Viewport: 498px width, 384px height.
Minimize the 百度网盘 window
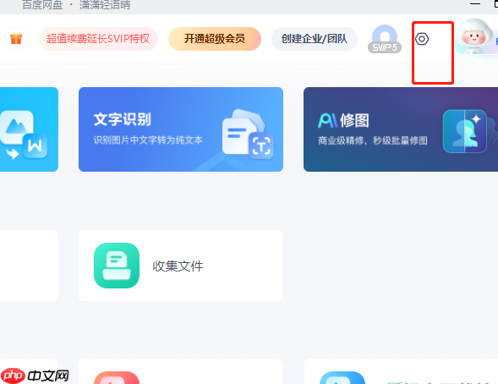tap(475, 3)
